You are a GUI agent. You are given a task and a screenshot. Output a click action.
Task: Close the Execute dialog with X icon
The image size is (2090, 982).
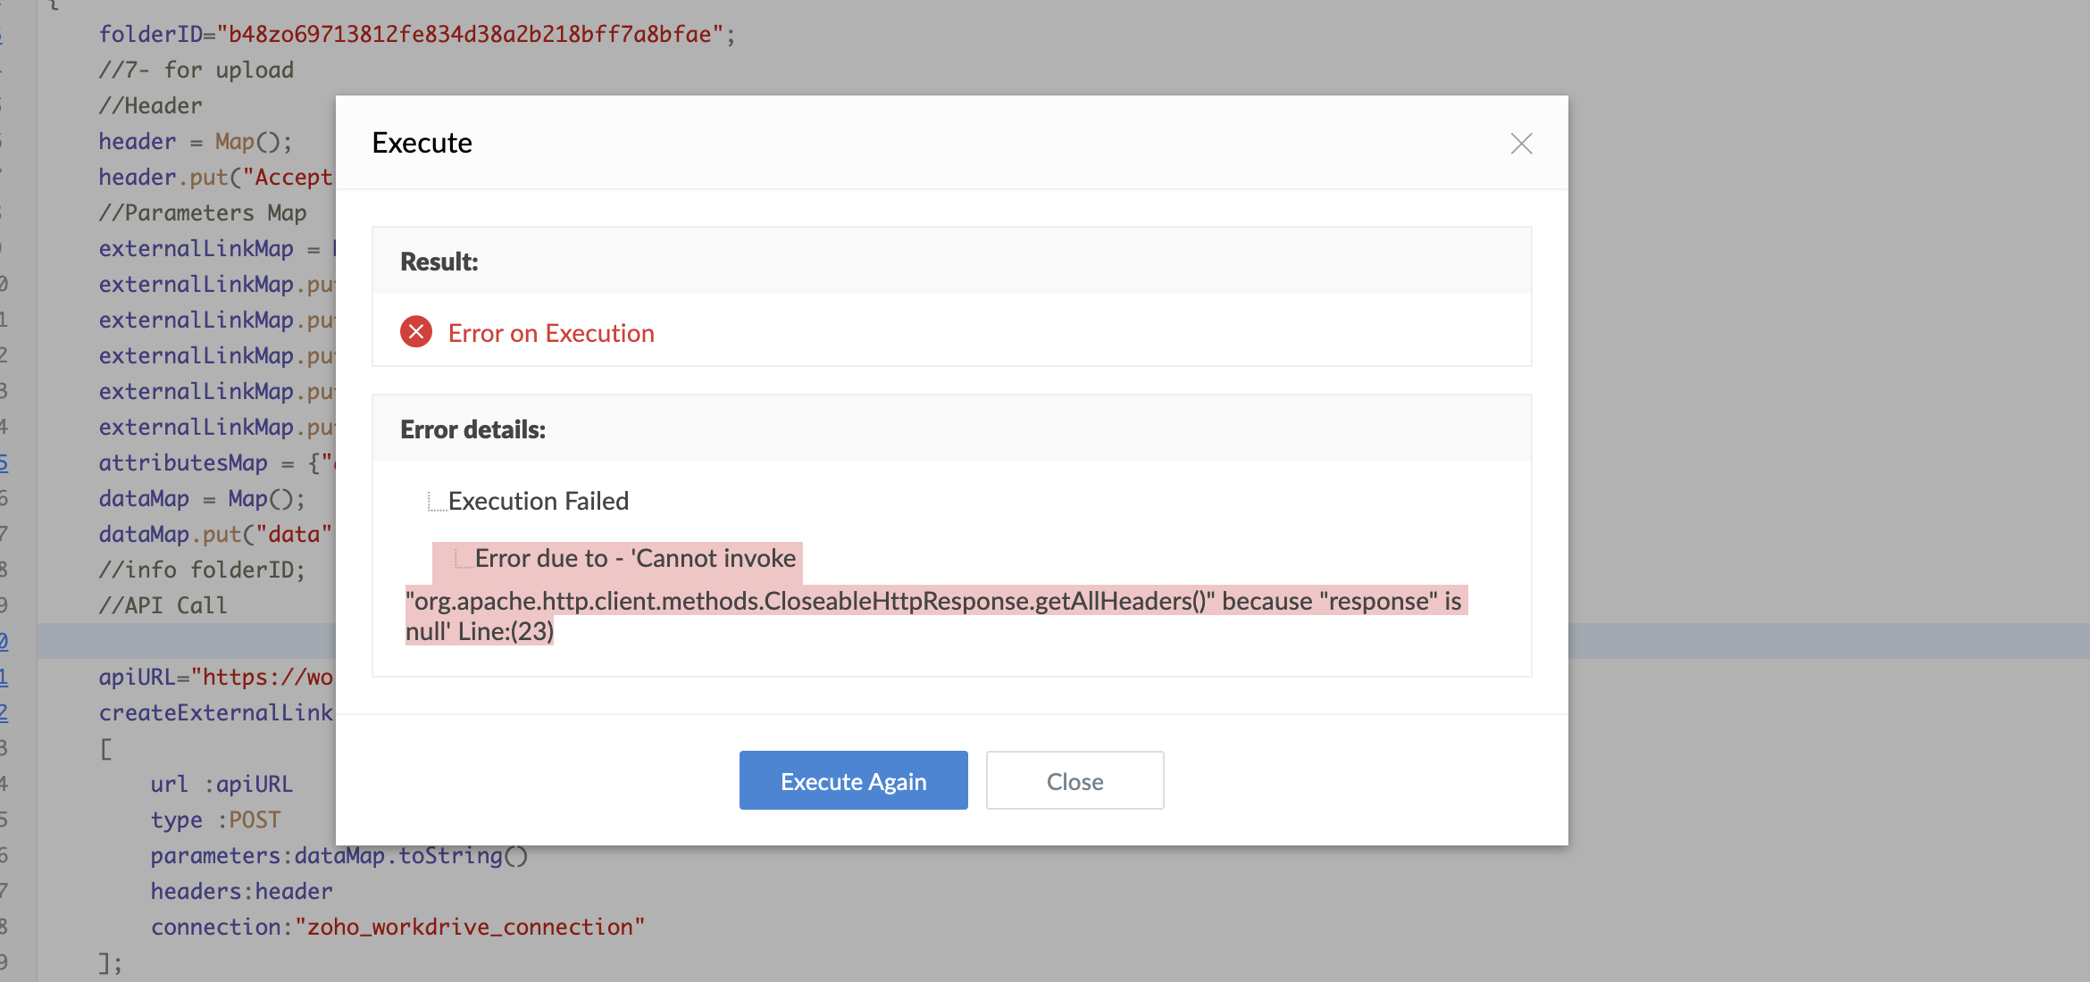point(1521,144)
